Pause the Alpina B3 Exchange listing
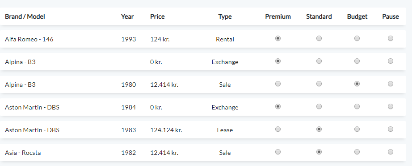 [391, 61]
